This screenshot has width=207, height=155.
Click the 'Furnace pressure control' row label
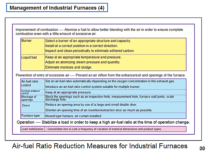(30, 92)
